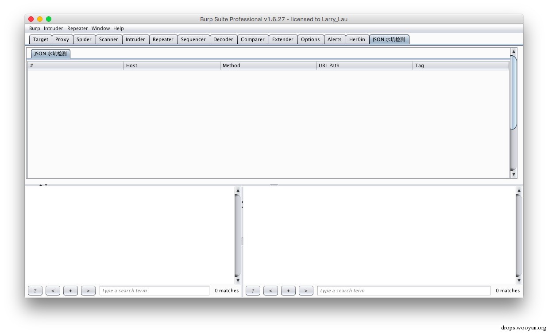The image size is (548, 333).
Task: Focus the left pane search term field
Action: click(154, 291)
